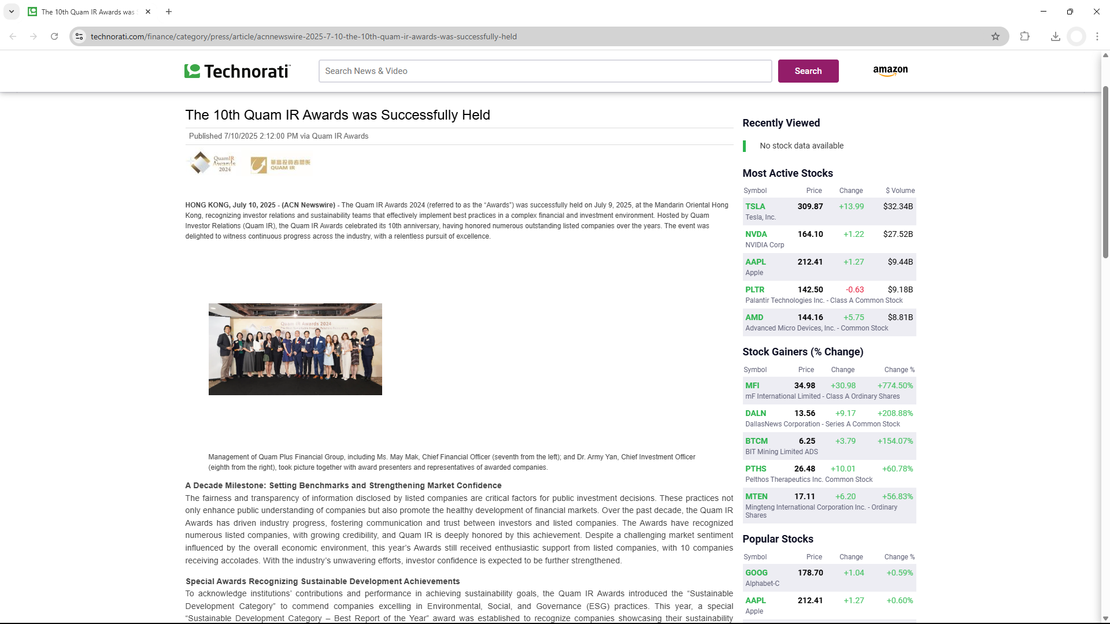Click the Quam IR gold logo image
The height and width of the screenshot is (624, 1110).
[280, 165]
